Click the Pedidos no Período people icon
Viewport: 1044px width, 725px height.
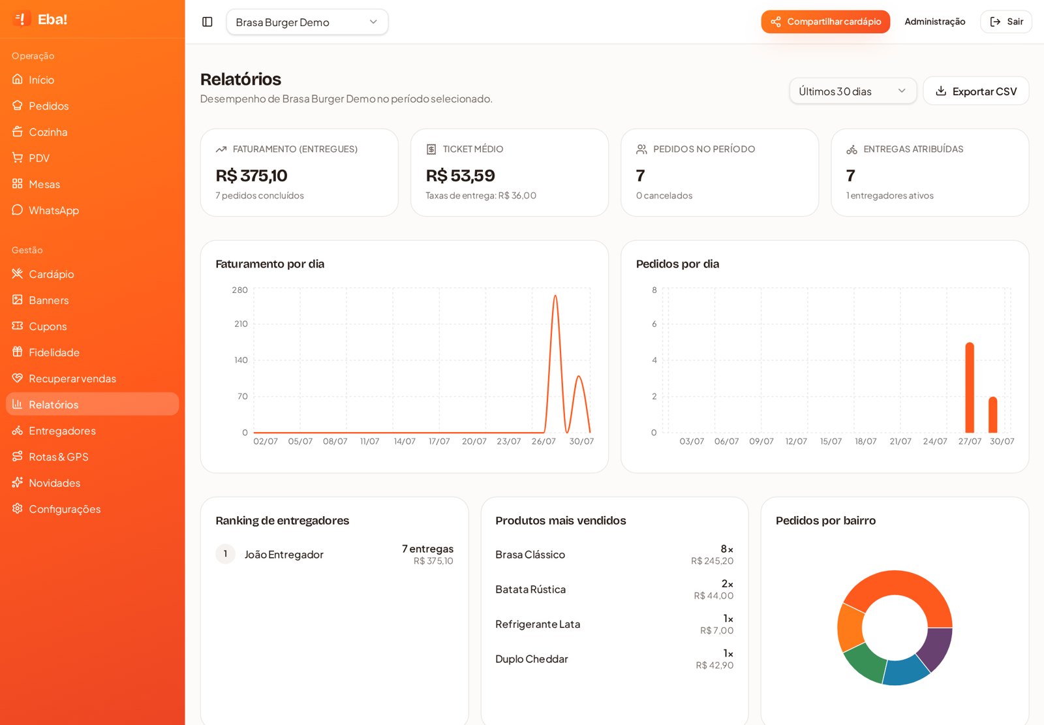(641, 149)
